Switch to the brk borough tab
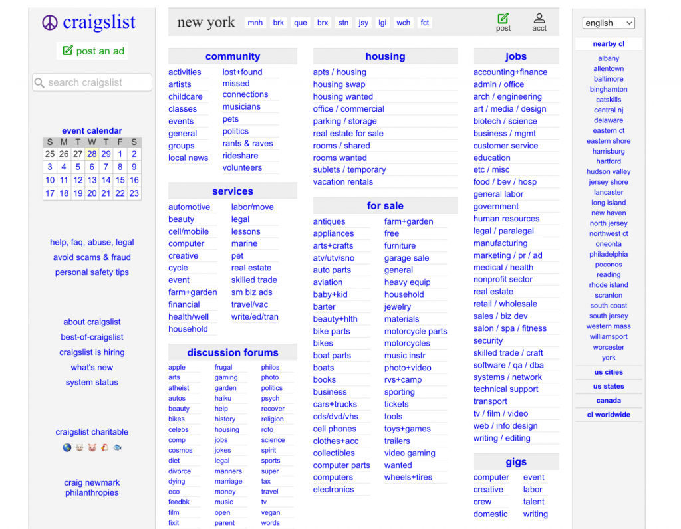Image resolution: width=681 pixels, height=529 pixels. pyautogui.click(x=278, y=22)
